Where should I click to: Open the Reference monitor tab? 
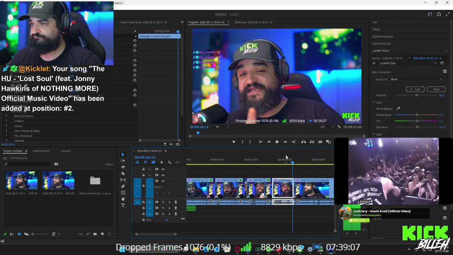253,22
